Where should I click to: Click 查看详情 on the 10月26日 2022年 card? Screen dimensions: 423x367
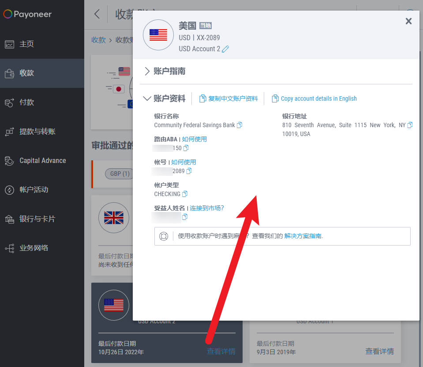coord(221,352)
